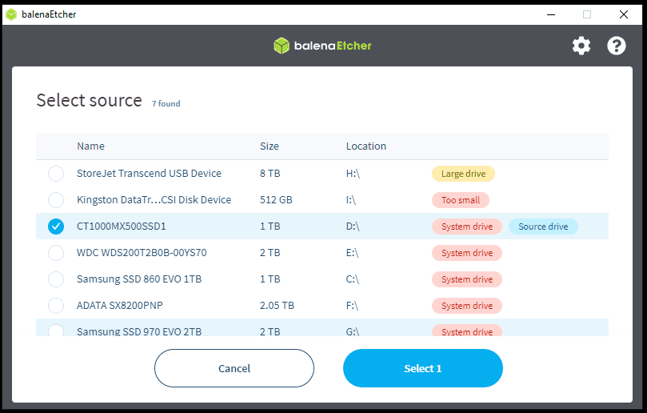The width and height of the screenshot is (647, 413).
Task: Uncheck the CT1000MX500SSD1 drive checkbox
Action: pos(56,227)
